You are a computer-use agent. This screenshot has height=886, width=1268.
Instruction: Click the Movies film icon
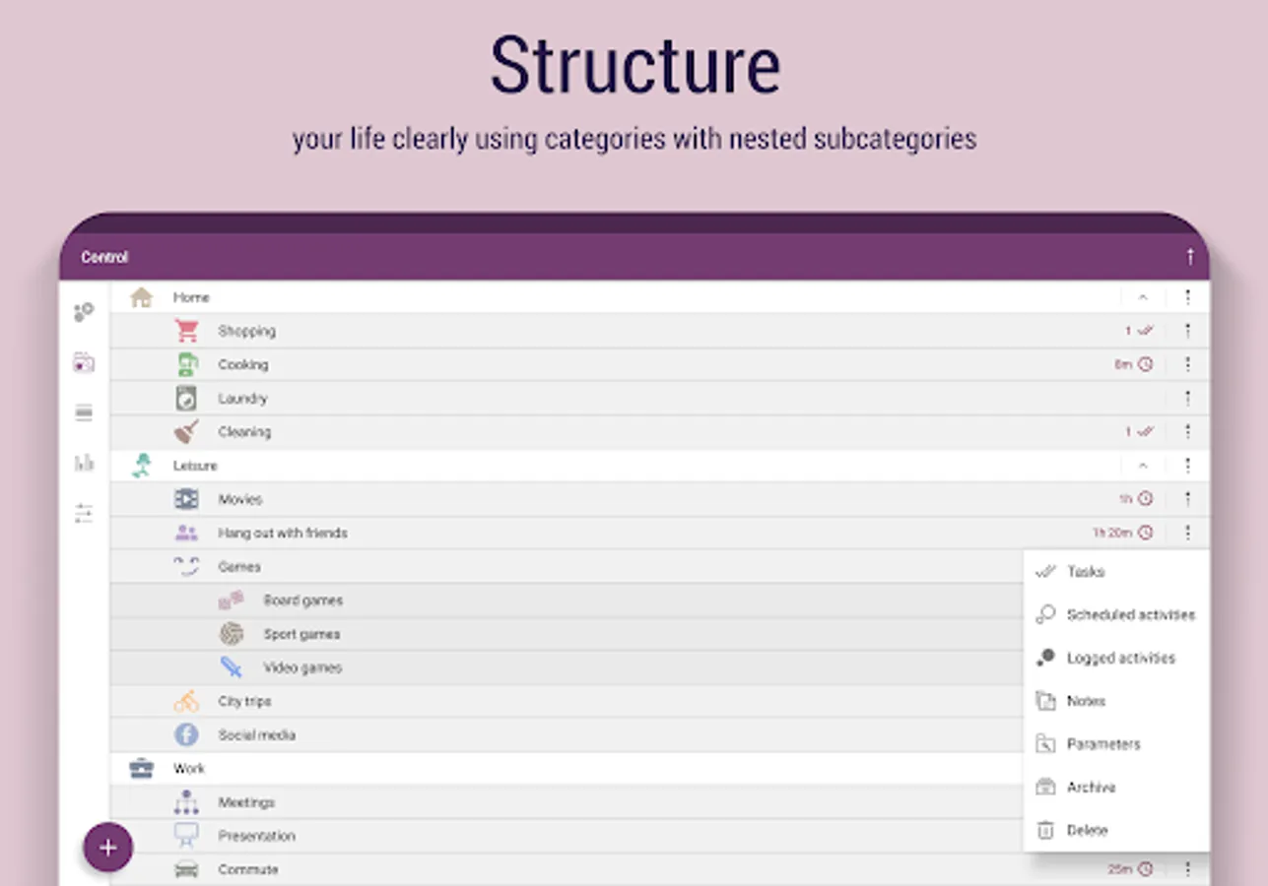(x=186, y=499)
